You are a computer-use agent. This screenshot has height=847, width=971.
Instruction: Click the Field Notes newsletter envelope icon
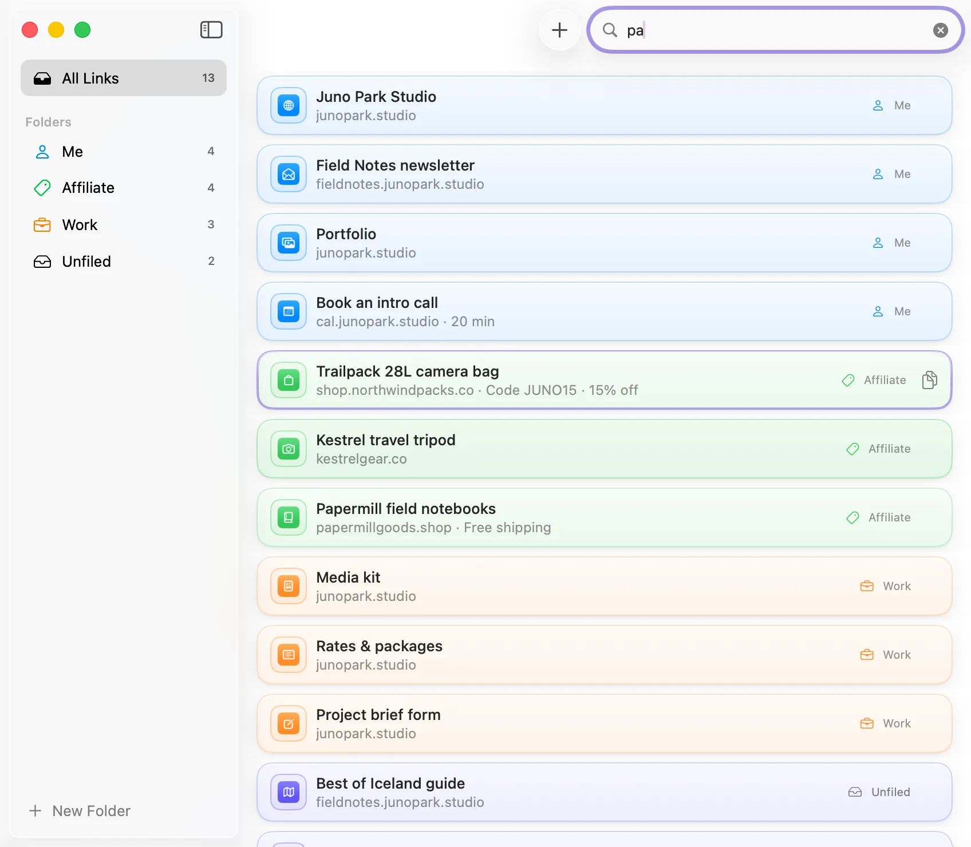[x=289, y=174]
